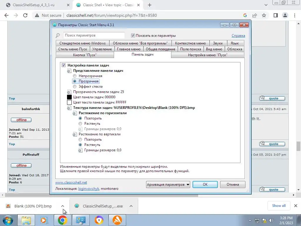Screen dimensions: 301x226
Task: Click the Classic Shell icon in dialog title
Action: (54, 25)
